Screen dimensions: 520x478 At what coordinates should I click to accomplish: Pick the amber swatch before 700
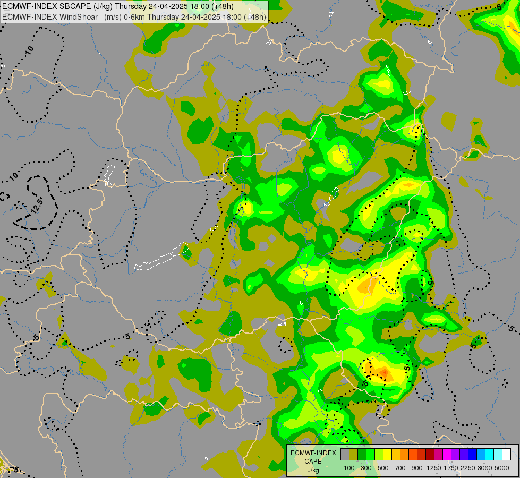click(x=396, y=454)
